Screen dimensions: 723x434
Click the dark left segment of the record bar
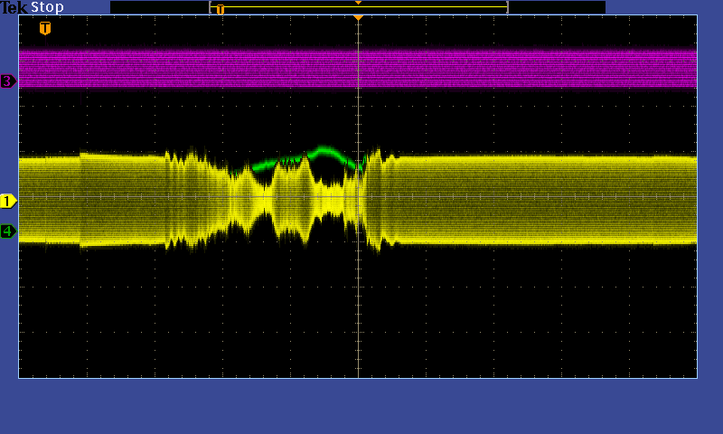click(159, 7)
